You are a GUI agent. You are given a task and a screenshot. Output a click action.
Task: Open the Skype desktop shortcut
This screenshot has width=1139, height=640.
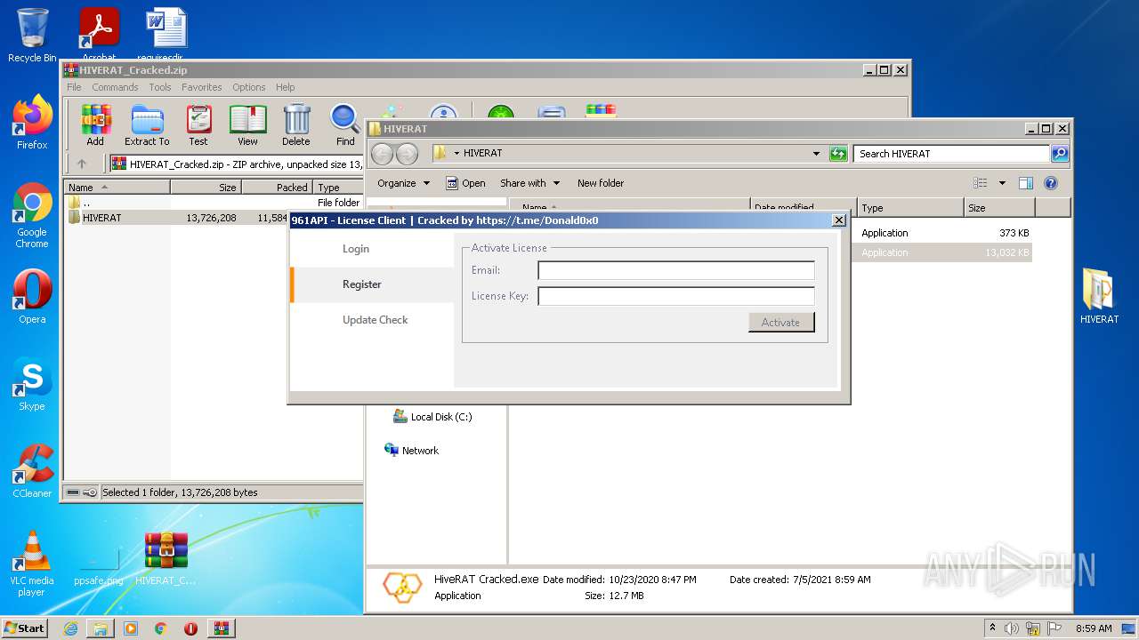tap(32, 384)
